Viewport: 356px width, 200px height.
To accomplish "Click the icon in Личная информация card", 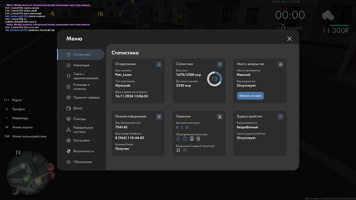I will point(159,117).
